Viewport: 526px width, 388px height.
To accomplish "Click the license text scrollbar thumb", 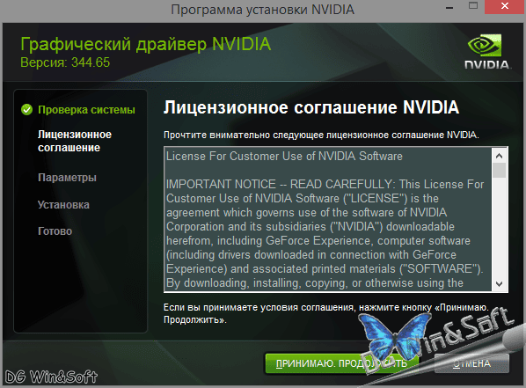I will [499, 170].
